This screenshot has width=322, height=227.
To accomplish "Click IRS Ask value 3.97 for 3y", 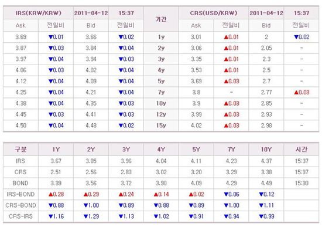I will point(21,59).
